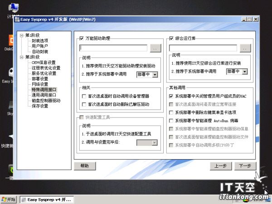Enable the 万能驱动助理 checkbox

(x=81, y=39)
